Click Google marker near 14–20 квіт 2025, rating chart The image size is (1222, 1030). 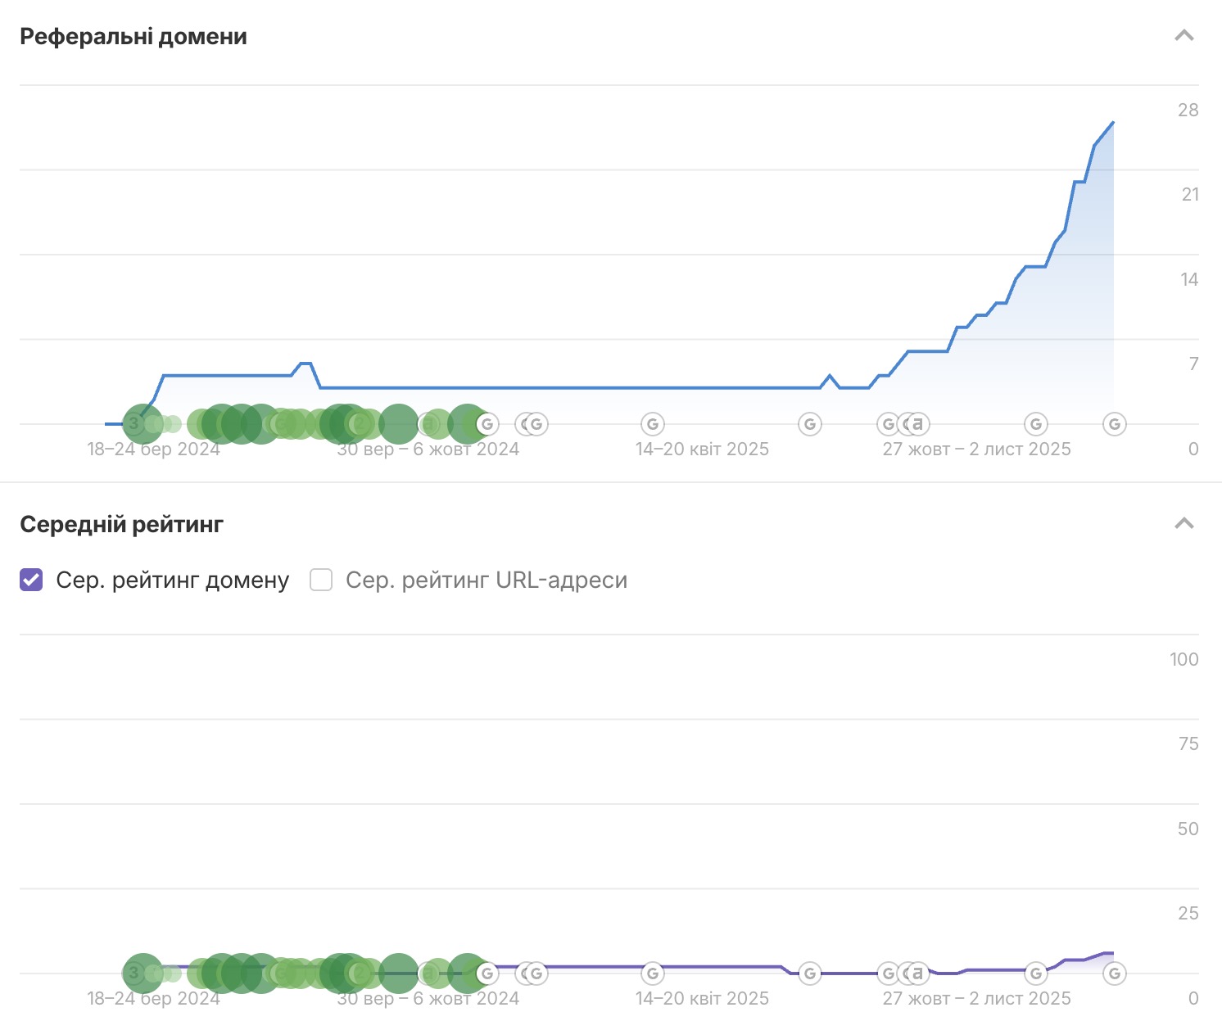point(653,974)
